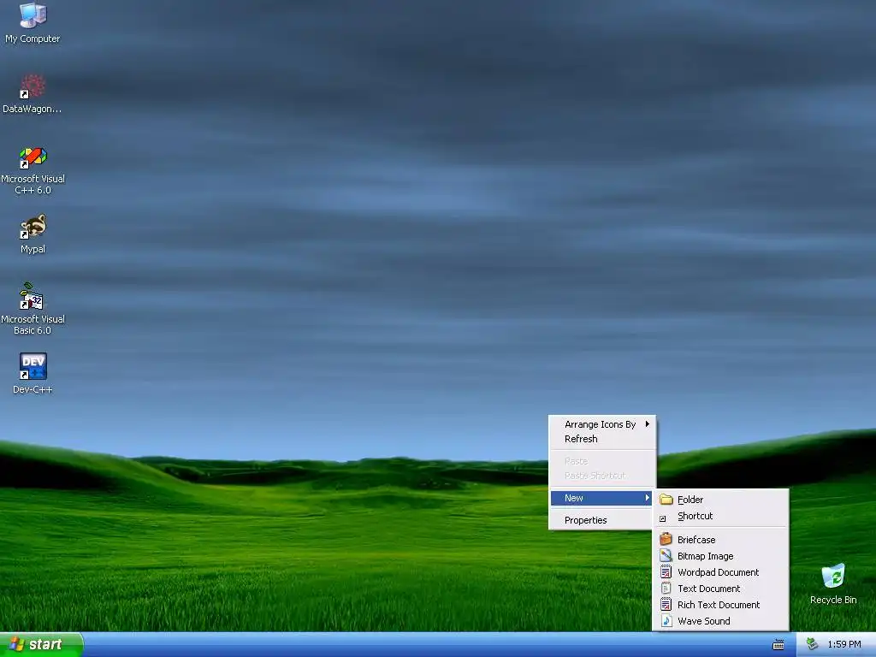Create a new Rich Text Document
Viewport: 876px width, 657px height.
click(x=720, y=605)
